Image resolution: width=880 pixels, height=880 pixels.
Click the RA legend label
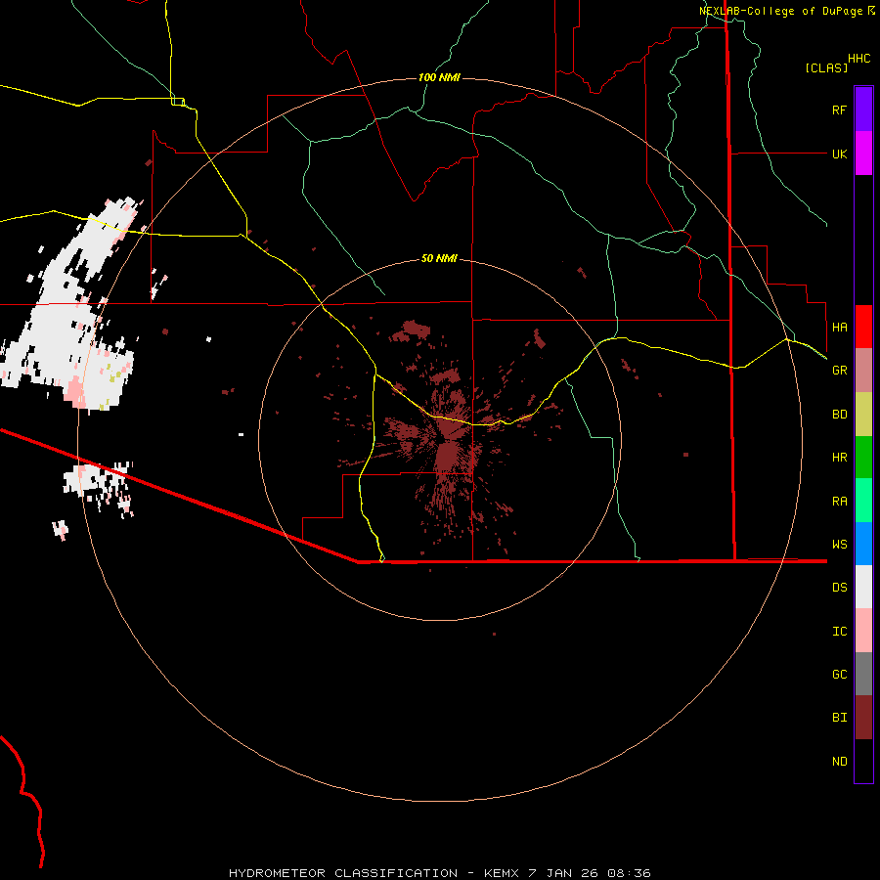point(839,502)
